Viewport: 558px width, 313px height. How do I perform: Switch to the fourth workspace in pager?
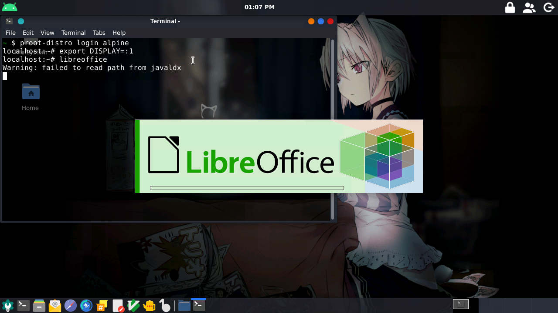[x=544, y=305]
